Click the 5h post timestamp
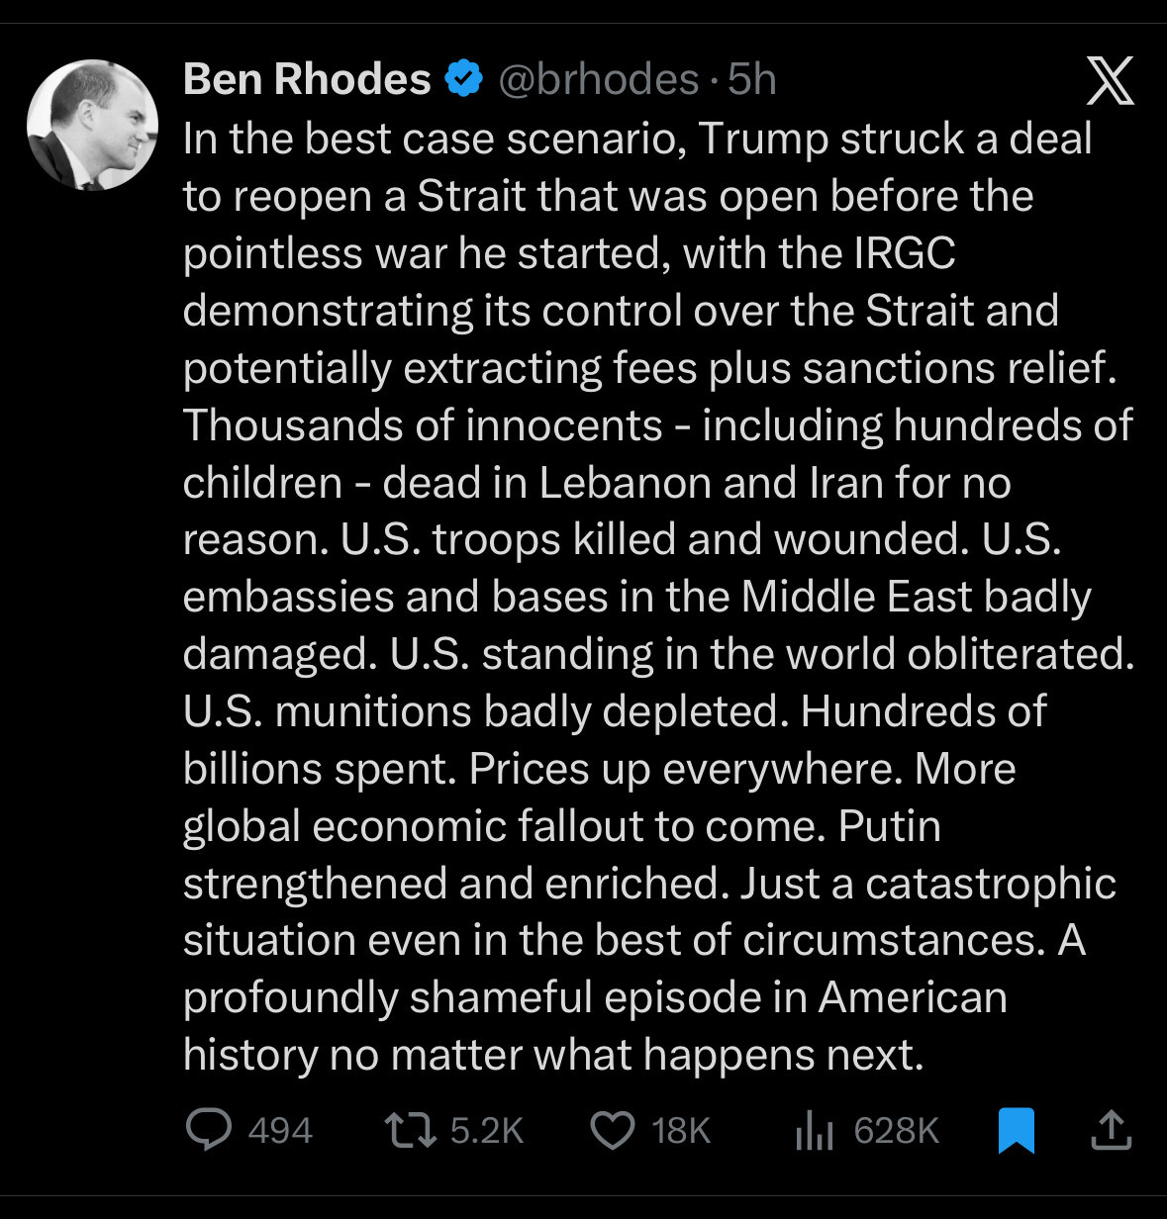Image resolution: width=1167 pixels, height=1219 pixels. (751, 79)
